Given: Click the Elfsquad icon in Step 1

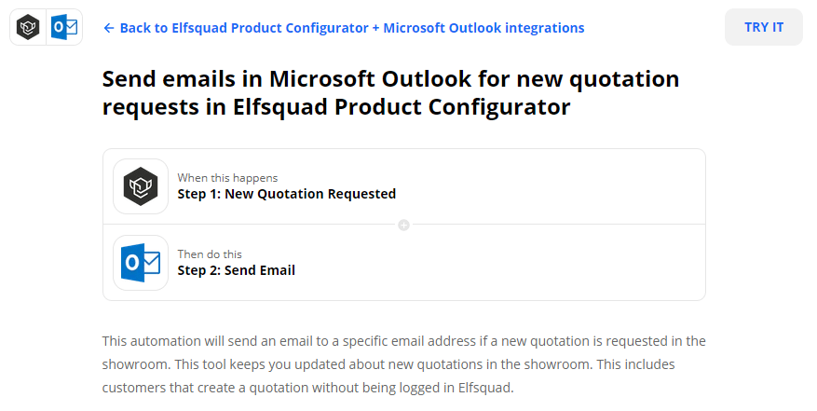Looking at the screenshot, I should point(141,186).
